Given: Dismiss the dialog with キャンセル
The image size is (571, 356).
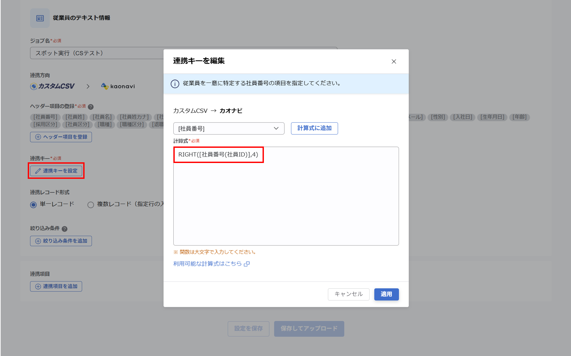Looking at the screenshot, I should [348, 294].
